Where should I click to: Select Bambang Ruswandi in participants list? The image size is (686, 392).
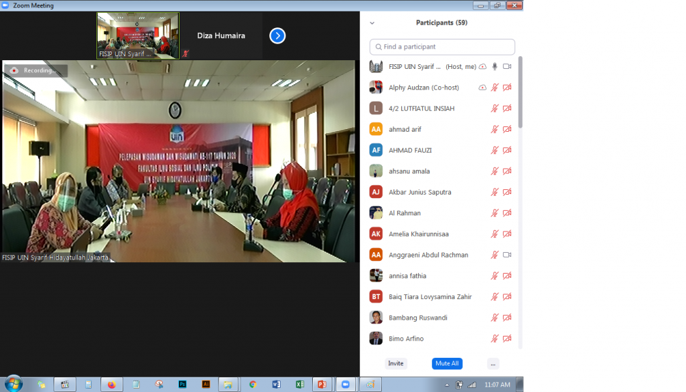pos(417,318)
